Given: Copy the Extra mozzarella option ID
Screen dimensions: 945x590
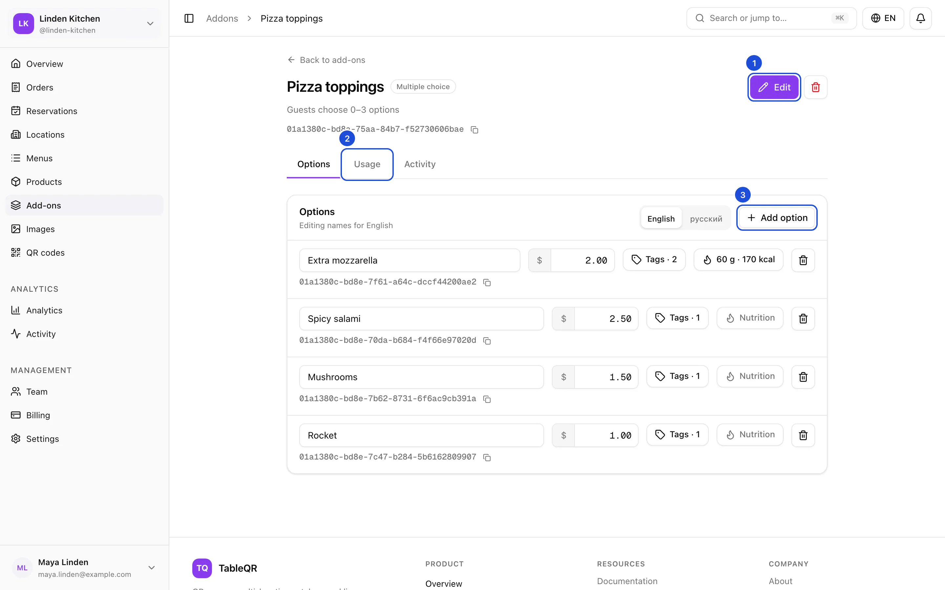Looking at the screenshot, I should click(487, 282).
